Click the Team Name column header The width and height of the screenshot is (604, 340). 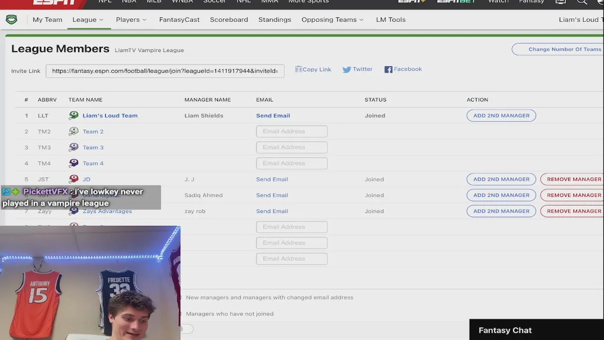85,100
